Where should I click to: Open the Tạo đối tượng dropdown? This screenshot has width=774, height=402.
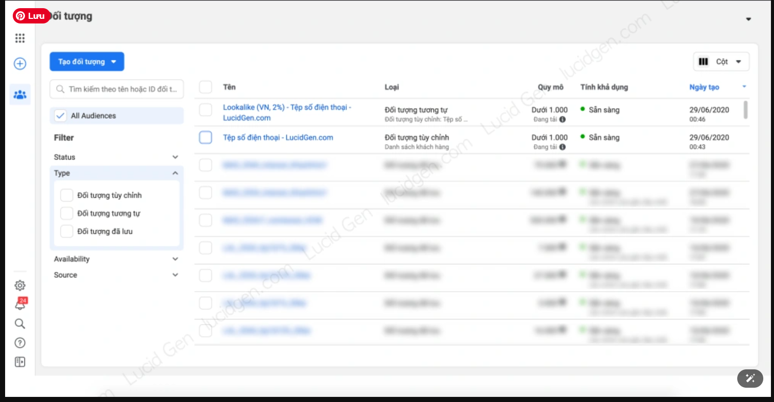(x=87, y=62)
